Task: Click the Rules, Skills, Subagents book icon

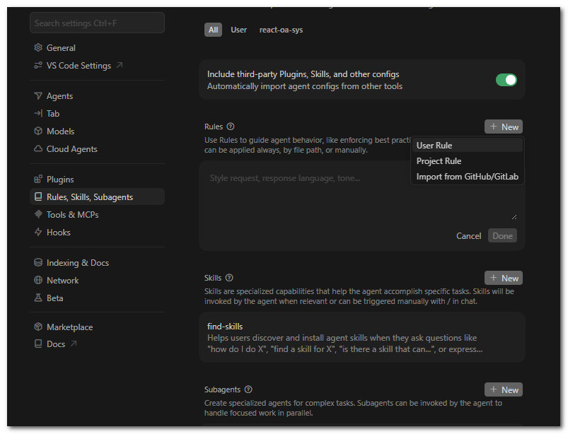Action: (38, 197)
